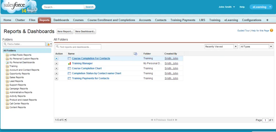Open the Dashboards tab
The image size is (276, 132).
pos(61,20)
